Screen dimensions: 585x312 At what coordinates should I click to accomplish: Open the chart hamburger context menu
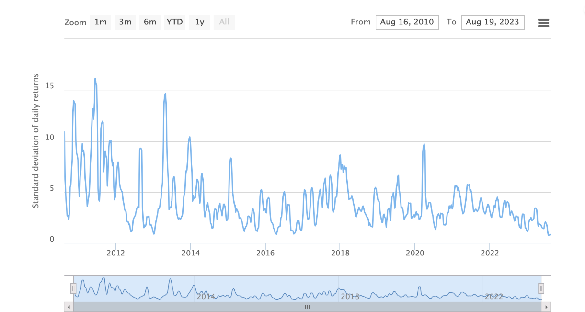tap(543, 23)
